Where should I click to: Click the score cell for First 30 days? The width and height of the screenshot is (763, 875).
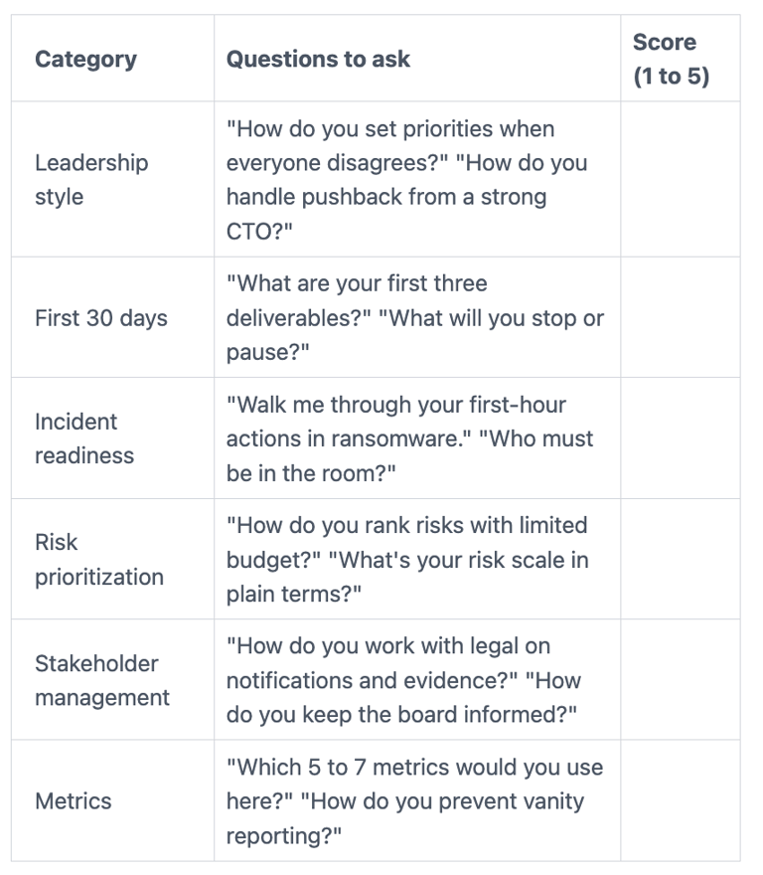tap(680, 318)
